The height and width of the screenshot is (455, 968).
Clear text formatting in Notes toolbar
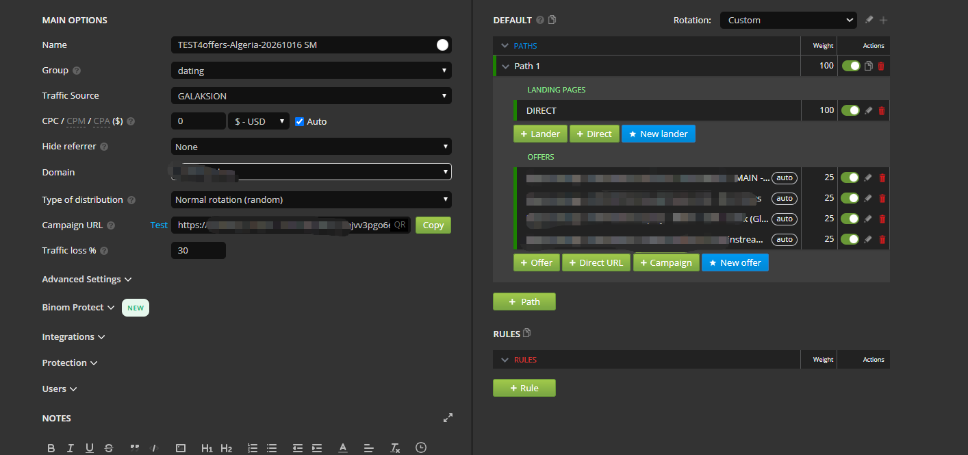pyautogui.click(x=395, y=448)
